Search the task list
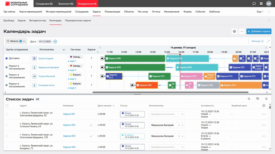Image resolution: width=275 pixels, height=154 pixels. pyautogui.click(x=249, y=99)
